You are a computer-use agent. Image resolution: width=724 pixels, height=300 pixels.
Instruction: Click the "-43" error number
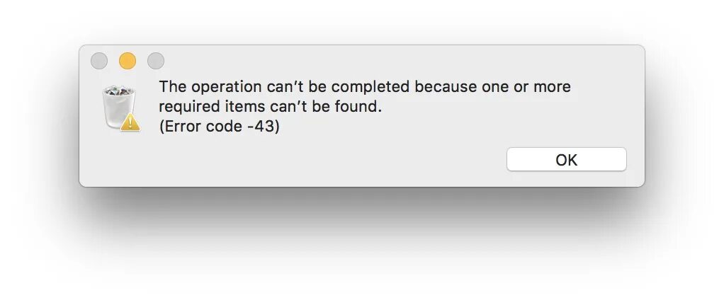tap(261, 126)
